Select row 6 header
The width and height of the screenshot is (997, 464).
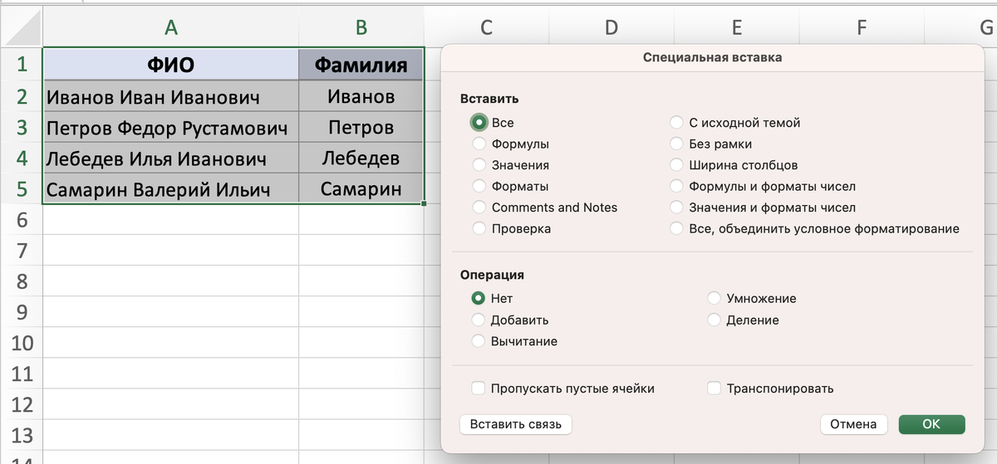(x=22, y=220)
